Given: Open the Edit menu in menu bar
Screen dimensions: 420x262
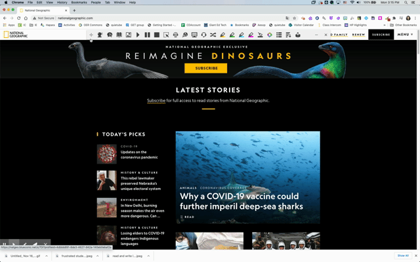Looking at the screenshot, I should pyautogui.click(x=39, y=3).
